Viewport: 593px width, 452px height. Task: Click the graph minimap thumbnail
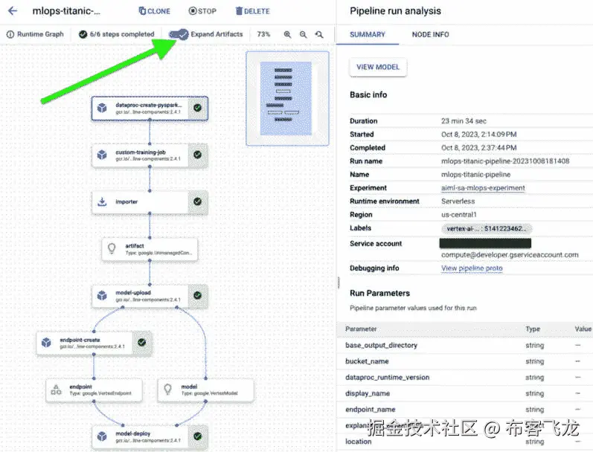click(x=287, y=98)
